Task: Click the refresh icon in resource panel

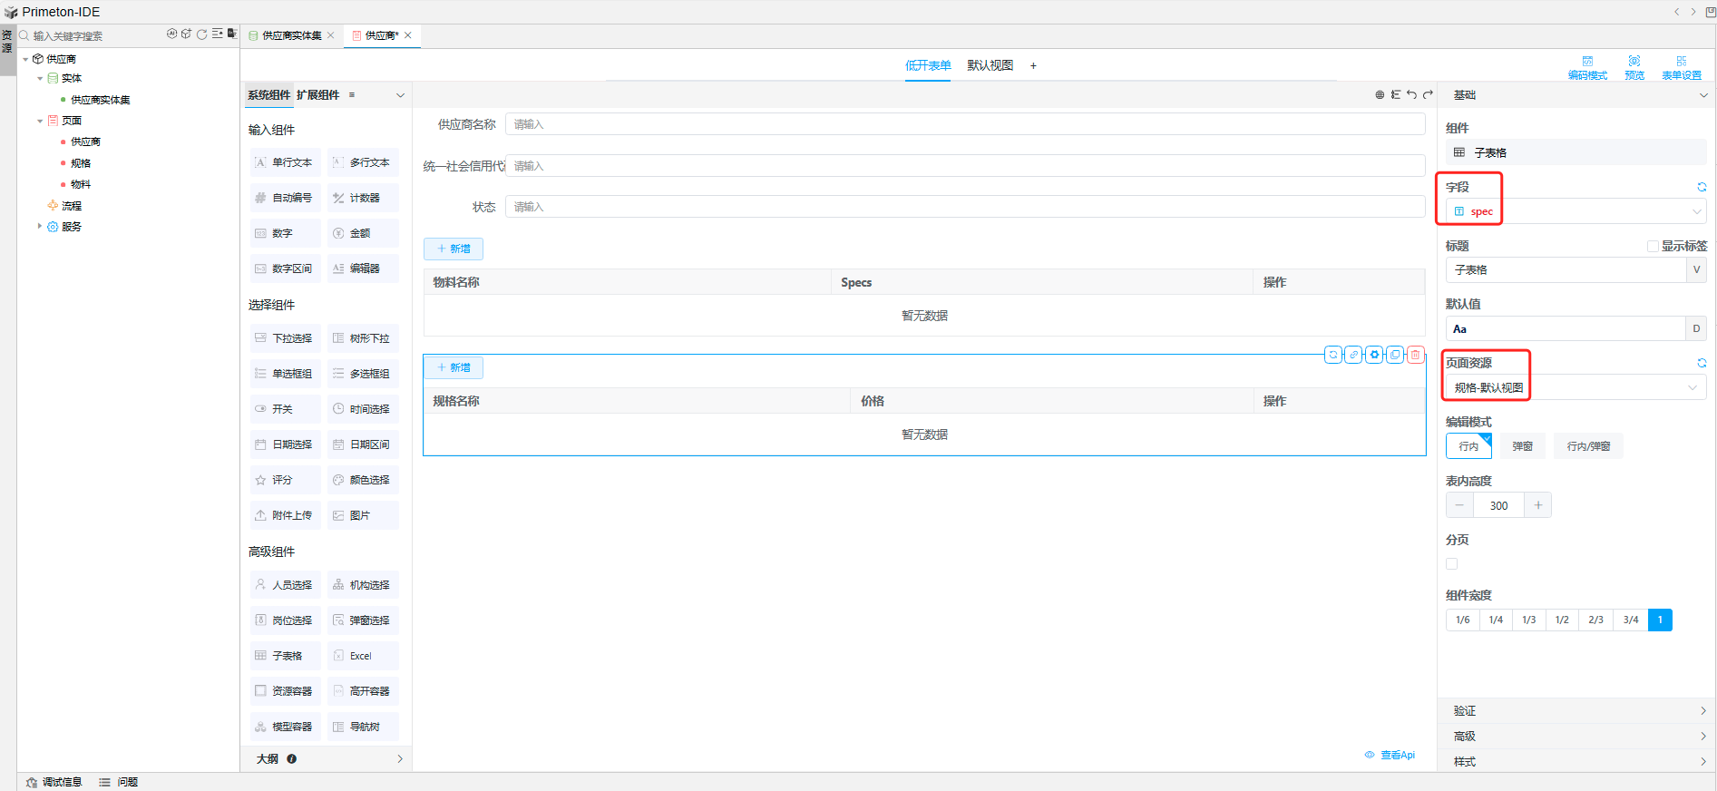Action: point(202,34)
